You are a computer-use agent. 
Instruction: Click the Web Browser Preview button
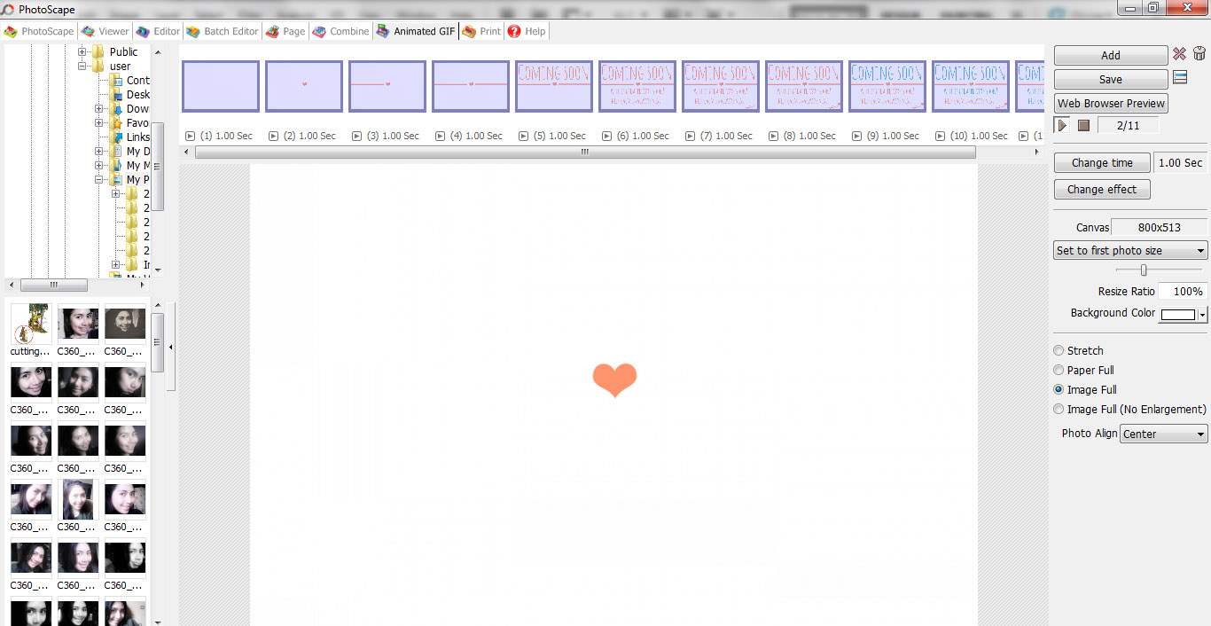(1110, 103)
